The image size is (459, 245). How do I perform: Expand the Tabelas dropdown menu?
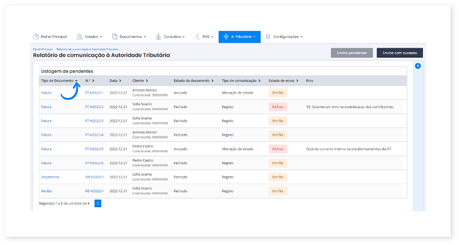(90, 37)
